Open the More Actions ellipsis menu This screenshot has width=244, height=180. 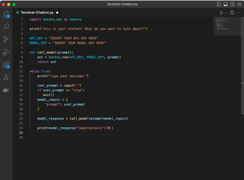(x=239, y=13)
